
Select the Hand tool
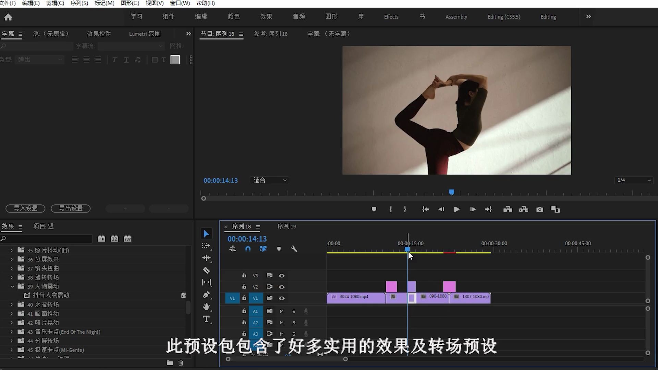(x=206, y=307)
